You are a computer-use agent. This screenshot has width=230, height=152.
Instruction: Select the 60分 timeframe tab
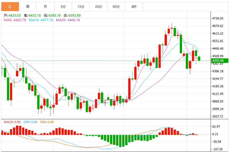(x=116, y=6)
